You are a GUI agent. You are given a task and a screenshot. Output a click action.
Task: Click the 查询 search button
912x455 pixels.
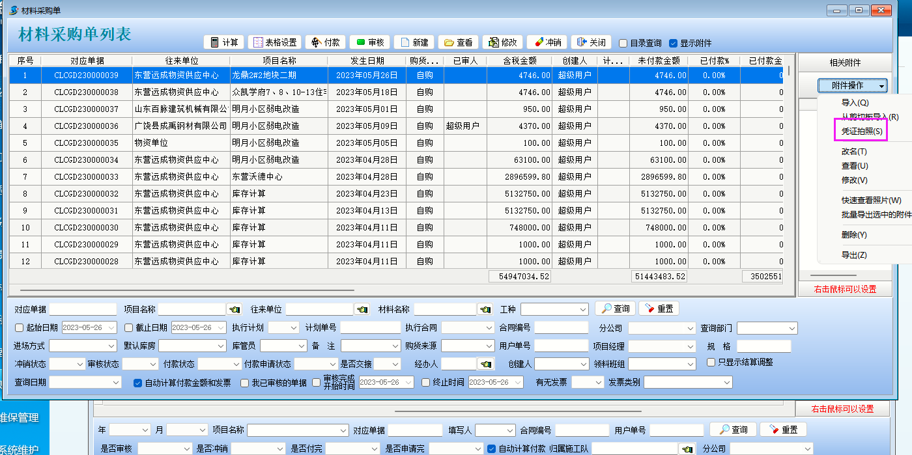pyautogui.click(x=615, y=309)
